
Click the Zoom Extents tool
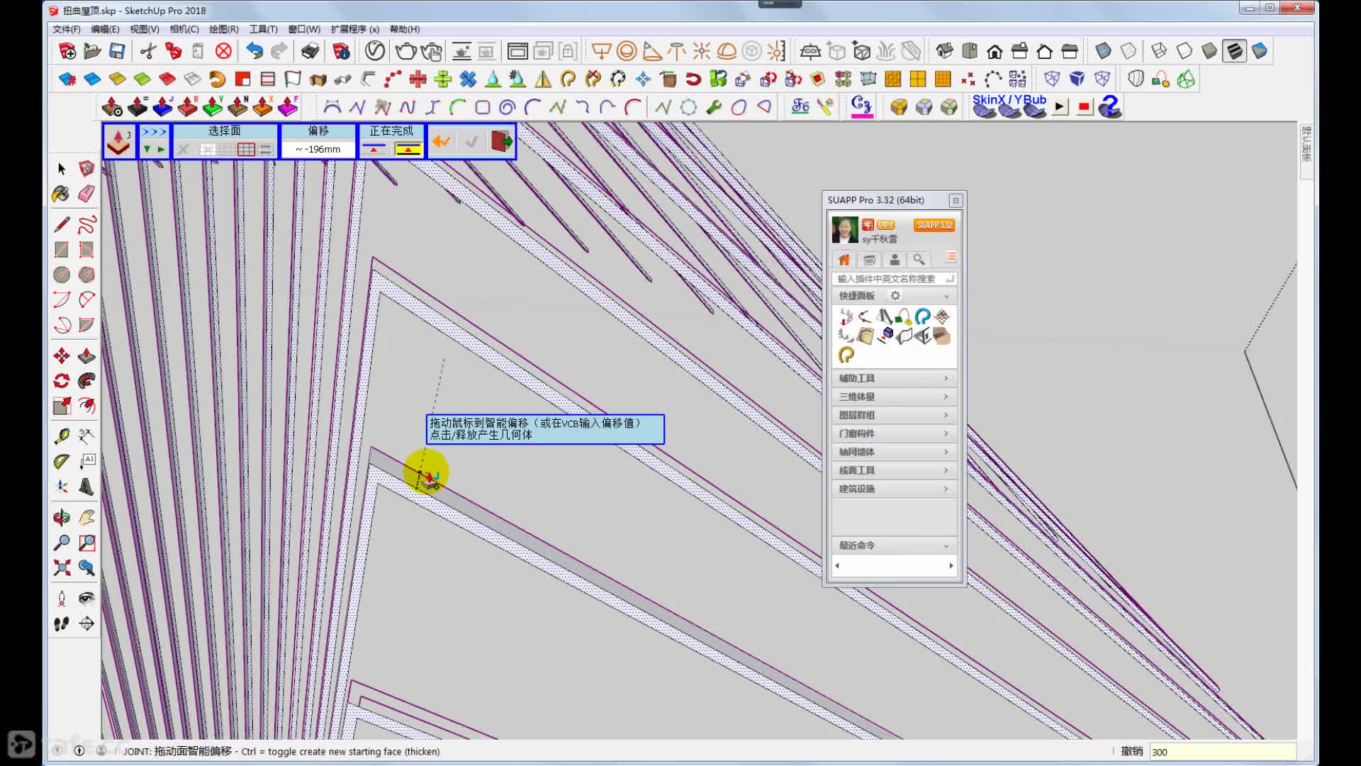click(62, 567)
